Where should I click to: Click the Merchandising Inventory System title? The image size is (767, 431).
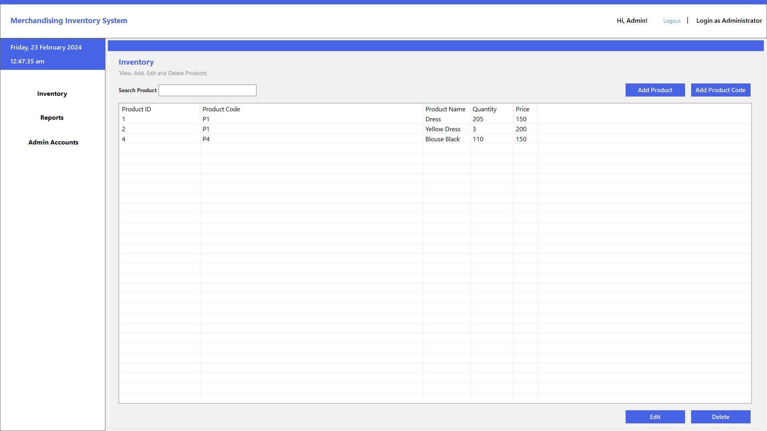coord(69,21)
